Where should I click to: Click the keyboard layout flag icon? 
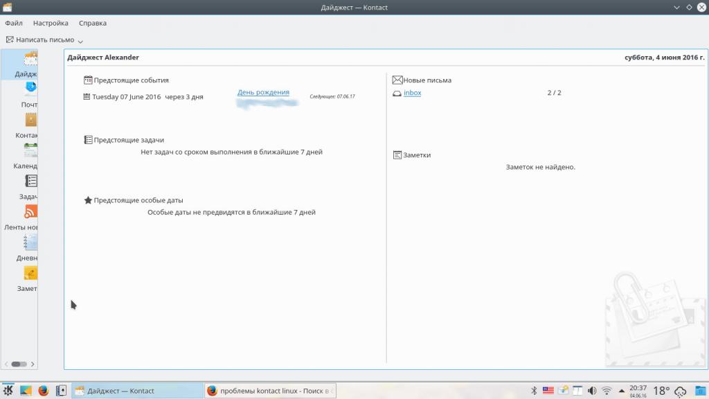pos(548,391)
